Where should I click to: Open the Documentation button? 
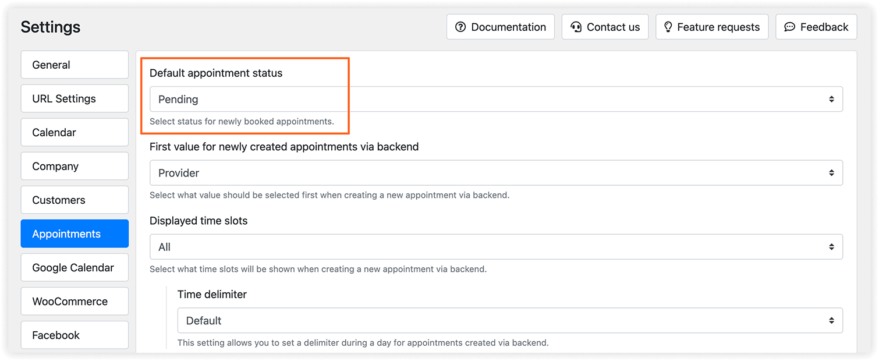[x=501, y=27]
